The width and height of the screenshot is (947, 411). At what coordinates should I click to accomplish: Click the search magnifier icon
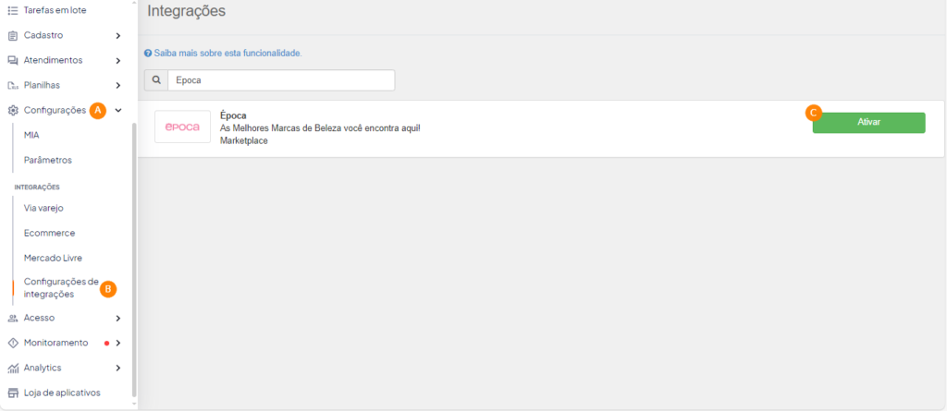(x=155, y=80)
